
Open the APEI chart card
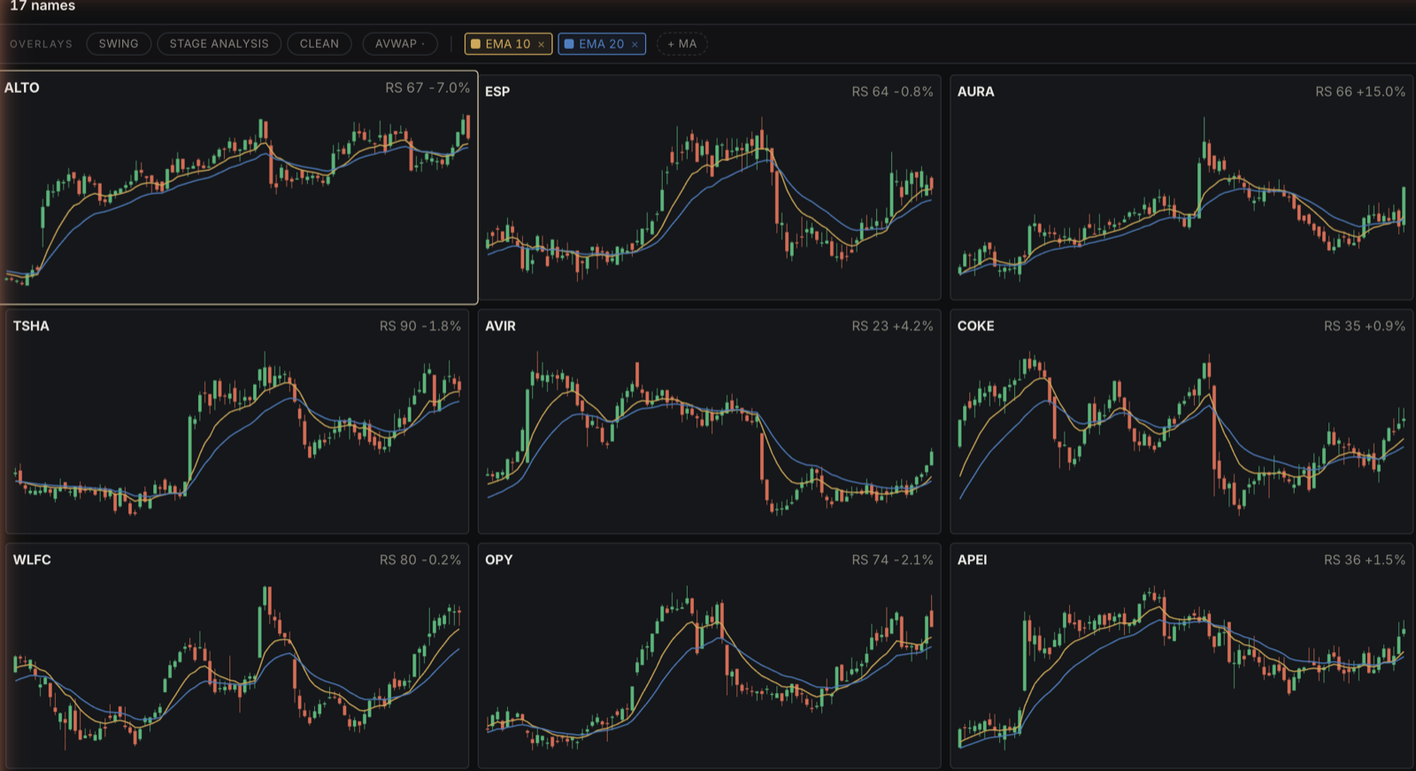pos(1181,655)
